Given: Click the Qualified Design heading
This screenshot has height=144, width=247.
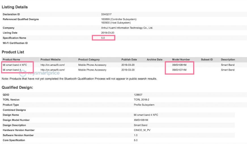Looking at the screenshot, I should 17,88.
